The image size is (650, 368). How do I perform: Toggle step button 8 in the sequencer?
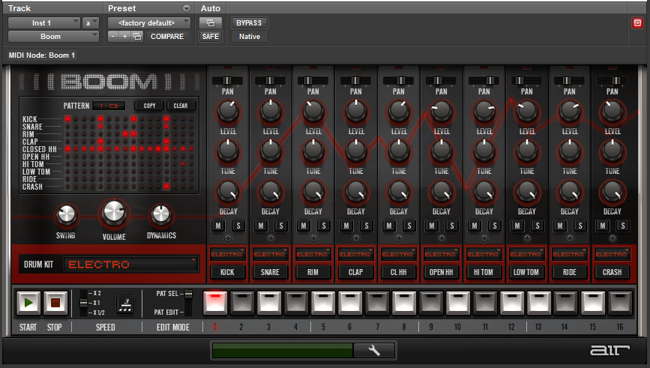pos(404,303)
